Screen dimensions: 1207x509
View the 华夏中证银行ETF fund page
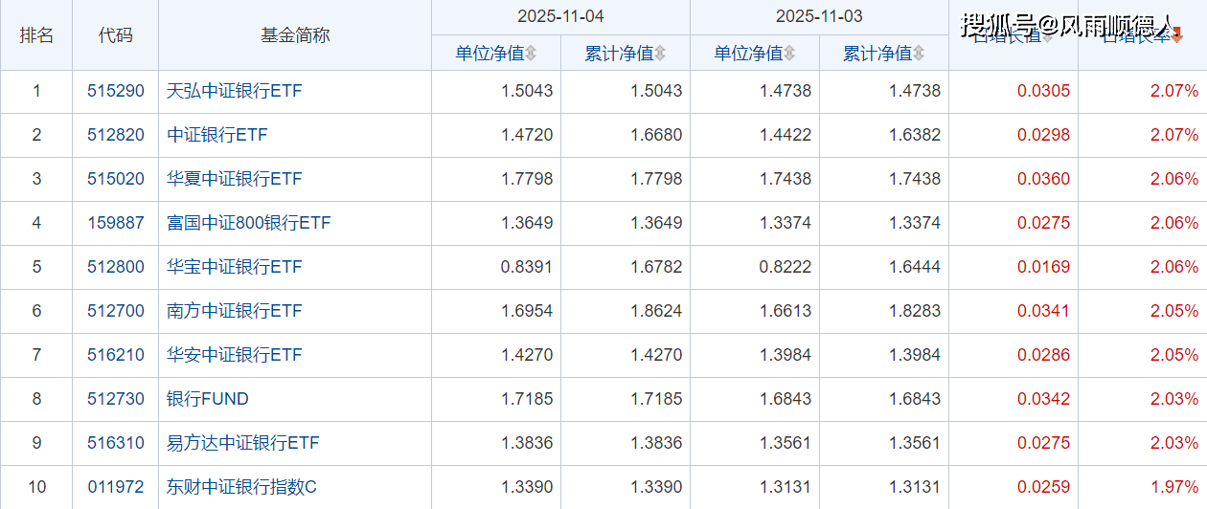point(234,179)
